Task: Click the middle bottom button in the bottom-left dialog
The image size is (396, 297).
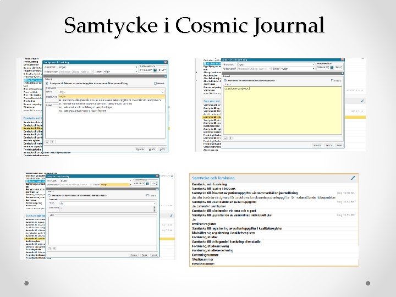Action: [x=144, y=255]
